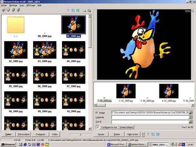Click the Vider la liste button

(133, 134)
